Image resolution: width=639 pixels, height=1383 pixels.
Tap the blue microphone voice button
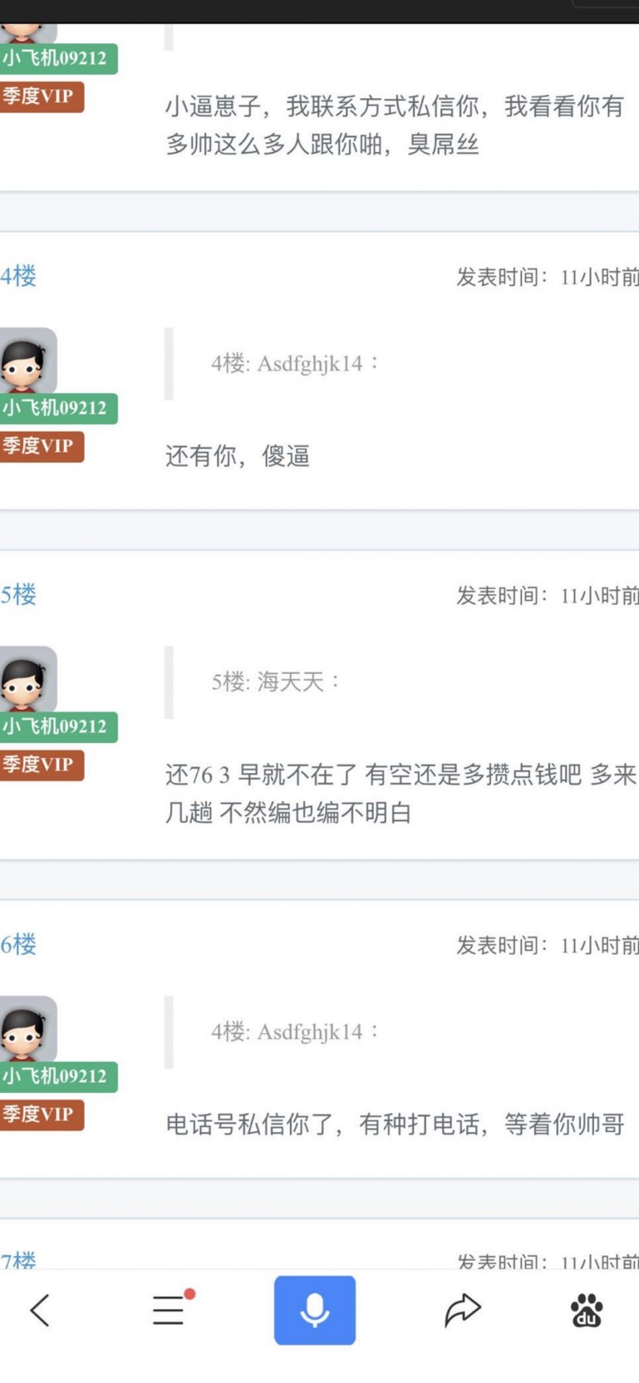[x=315, y=1310]
